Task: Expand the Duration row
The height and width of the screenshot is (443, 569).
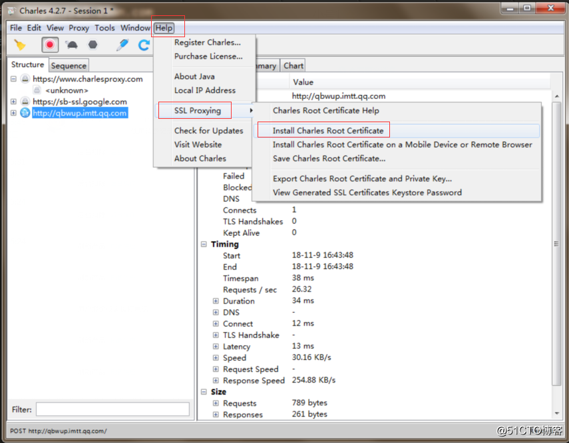Action: 216,301
